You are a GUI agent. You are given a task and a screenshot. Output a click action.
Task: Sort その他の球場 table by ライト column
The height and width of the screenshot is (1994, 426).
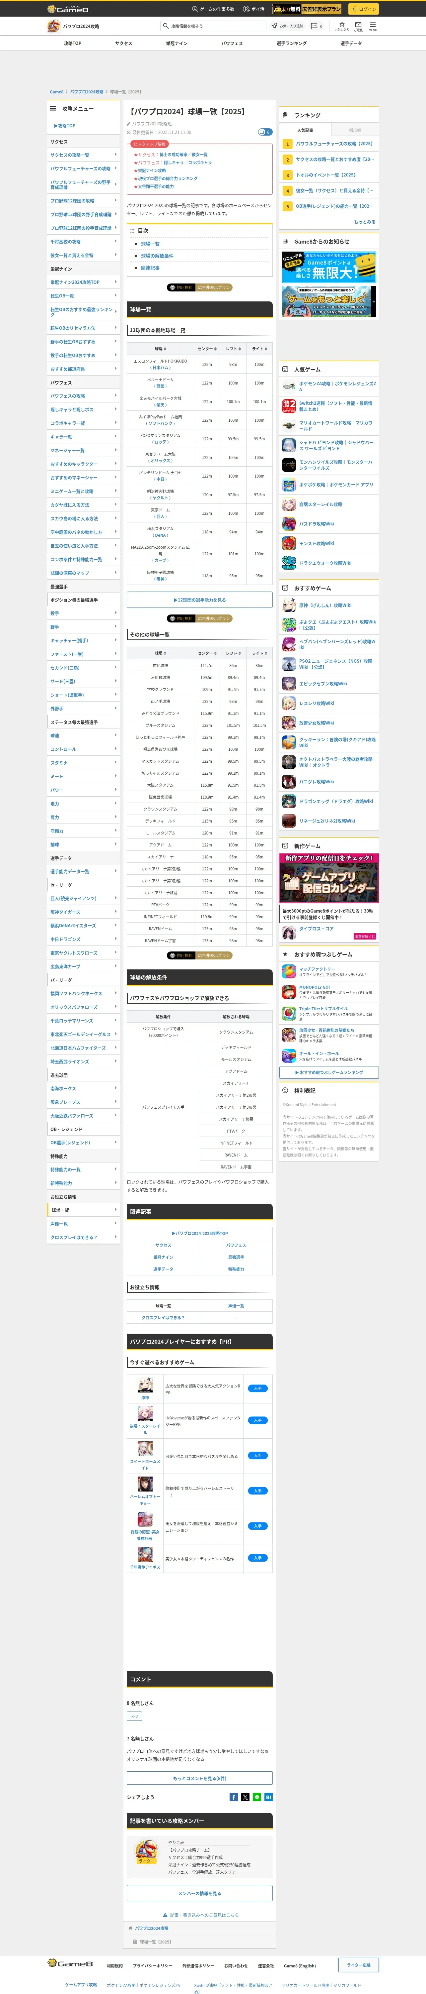pyautogui.click(x=259, y=653)
